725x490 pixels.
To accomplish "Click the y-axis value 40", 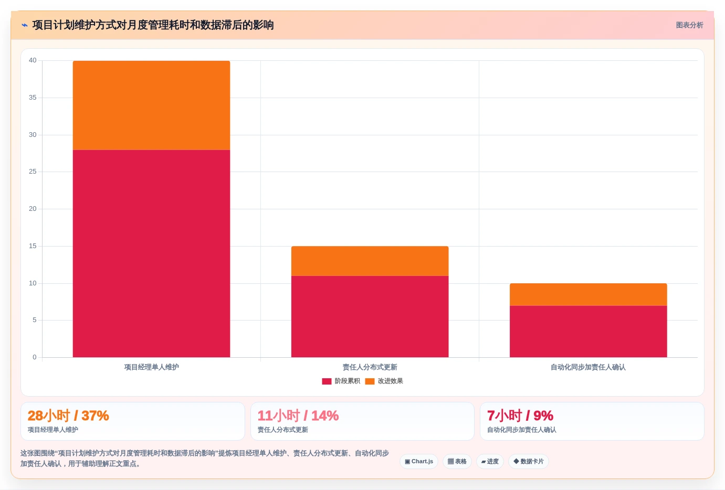I will 33,60.
